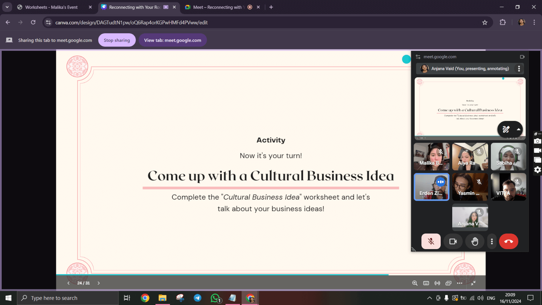Open site settings icon in Meet popup
Image resolution: width=542 pixels, height=305 pixels.
point(418,57)
